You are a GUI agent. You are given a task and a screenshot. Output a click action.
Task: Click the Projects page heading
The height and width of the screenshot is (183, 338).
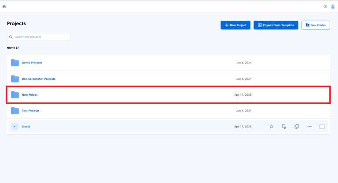[x=16, y=23]
